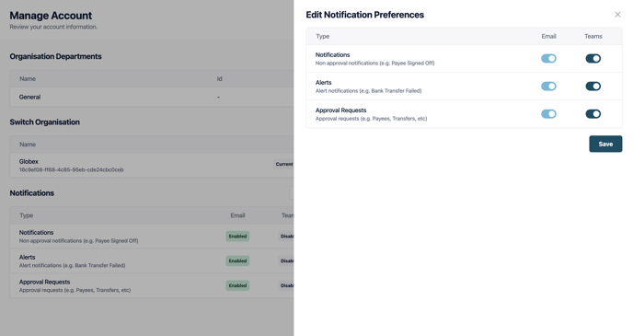Click the Email column header in edit panel

[548, 36]
